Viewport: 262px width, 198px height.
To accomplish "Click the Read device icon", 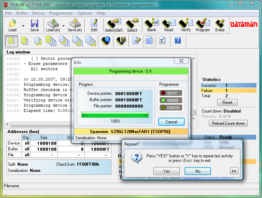I will click(x=169, y=25).
